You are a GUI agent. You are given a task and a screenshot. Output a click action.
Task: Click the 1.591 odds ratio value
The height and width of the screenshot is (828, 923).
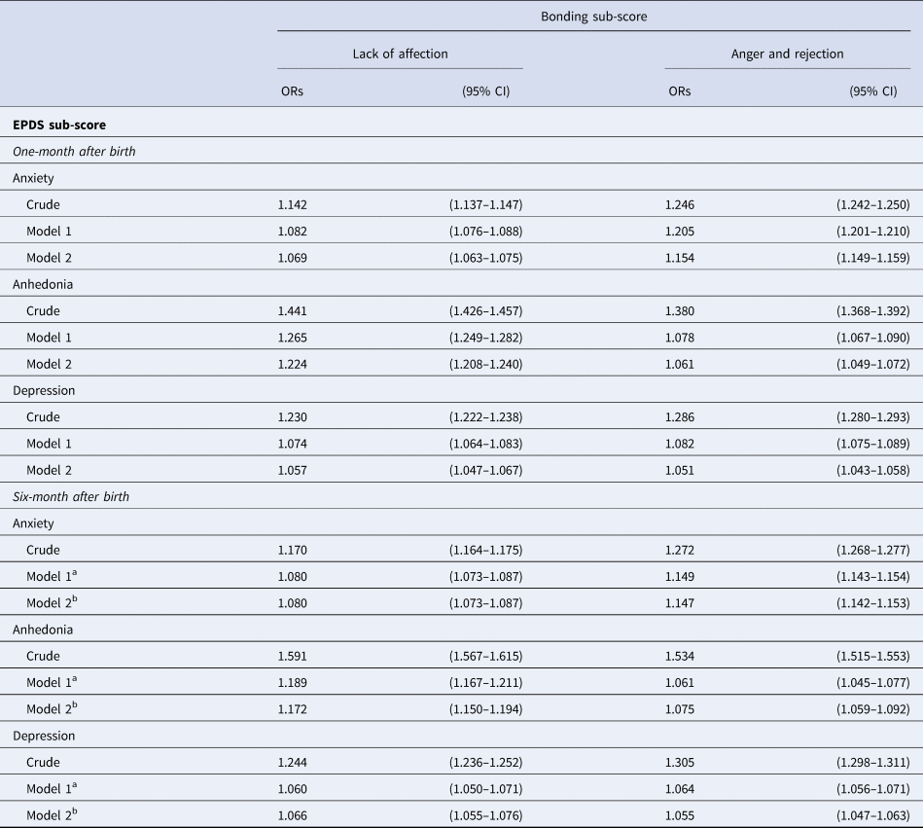292,656
